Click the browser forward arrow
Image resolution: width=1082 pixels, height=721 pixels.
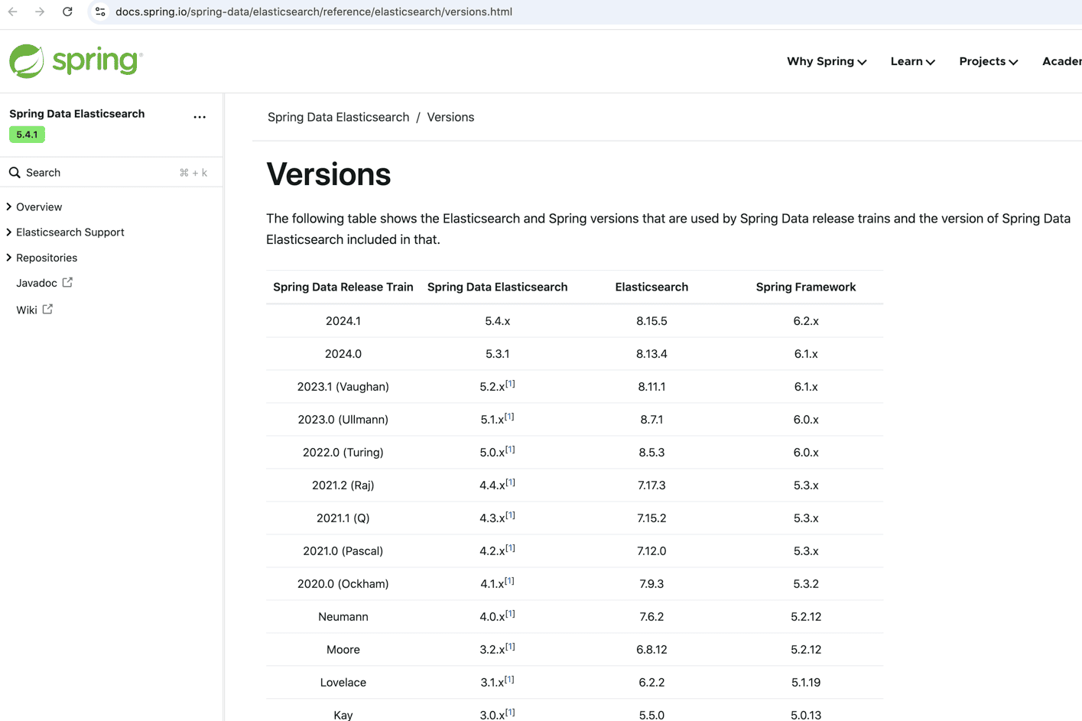click(40, 11)
